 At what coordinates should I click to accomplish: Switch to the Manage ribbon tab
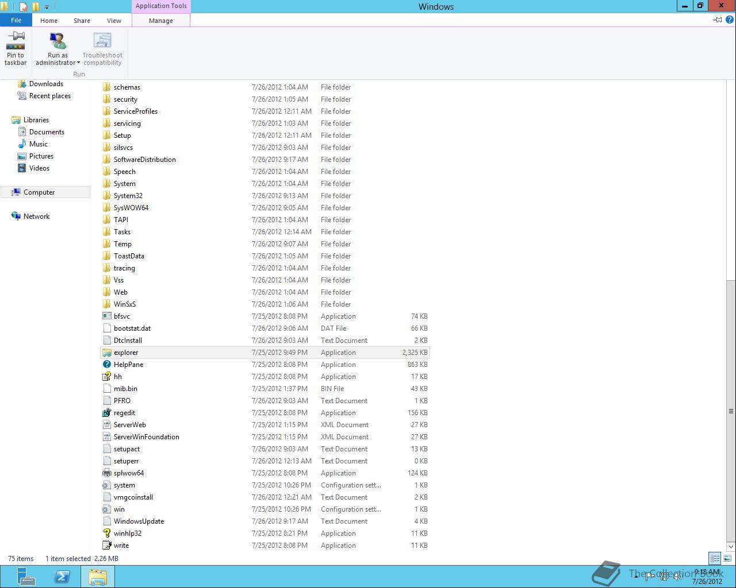(x=161, y=21)
